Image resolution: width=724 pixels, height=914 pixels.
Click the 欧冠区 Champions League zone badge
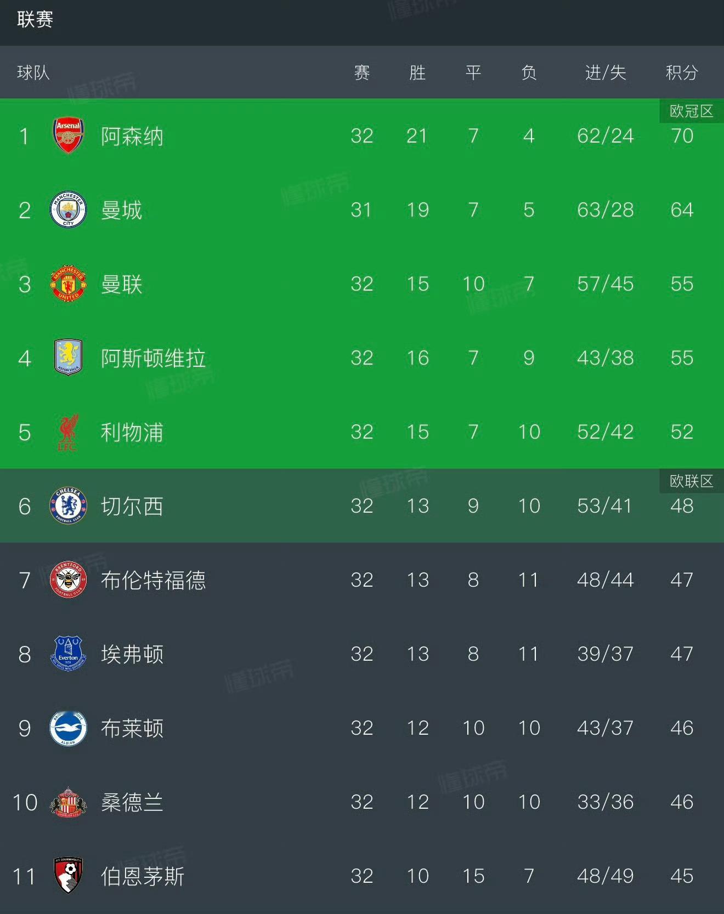coord(691,111)
